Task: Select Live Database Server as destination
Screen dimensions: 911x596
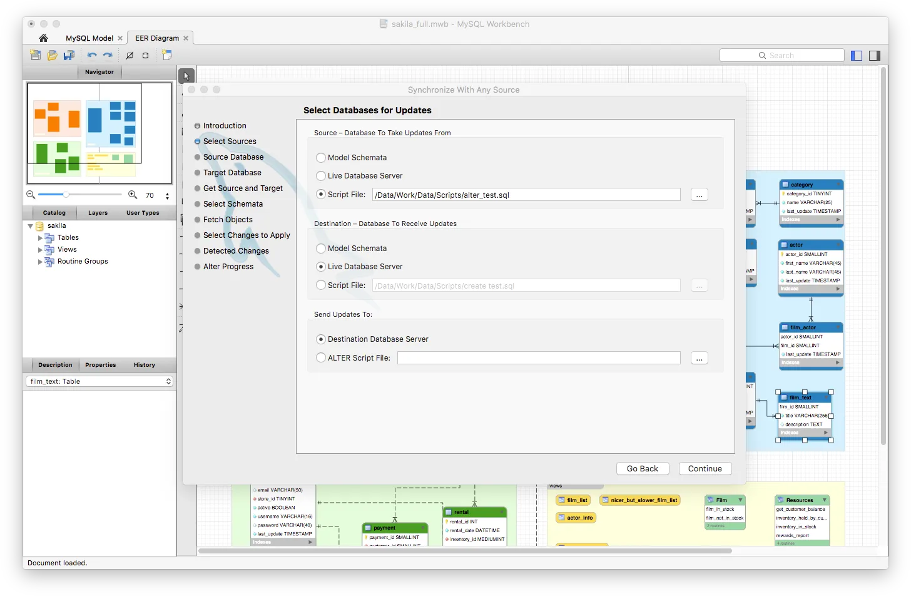Action: point(321,267)
